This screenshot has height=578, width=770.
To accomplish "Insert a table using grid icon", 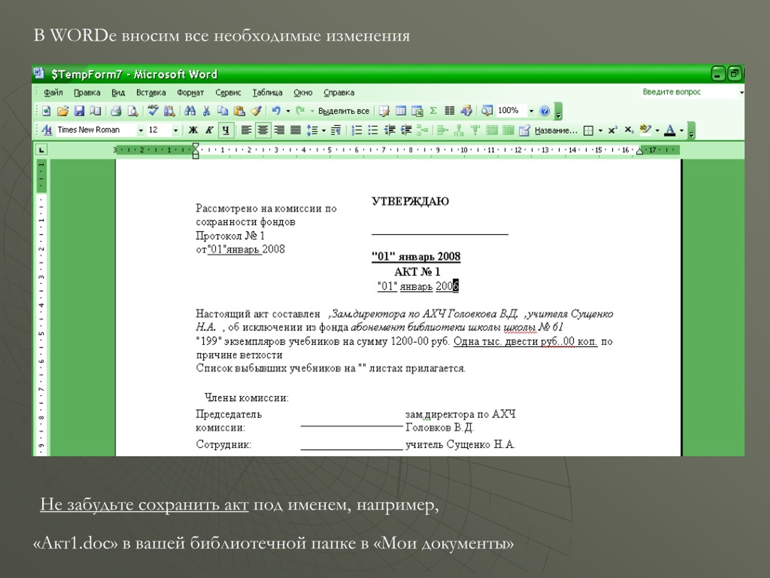I will 401,111.
